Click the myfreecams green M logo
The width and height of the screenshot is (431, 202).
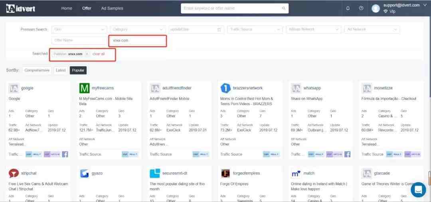[84, 88]
